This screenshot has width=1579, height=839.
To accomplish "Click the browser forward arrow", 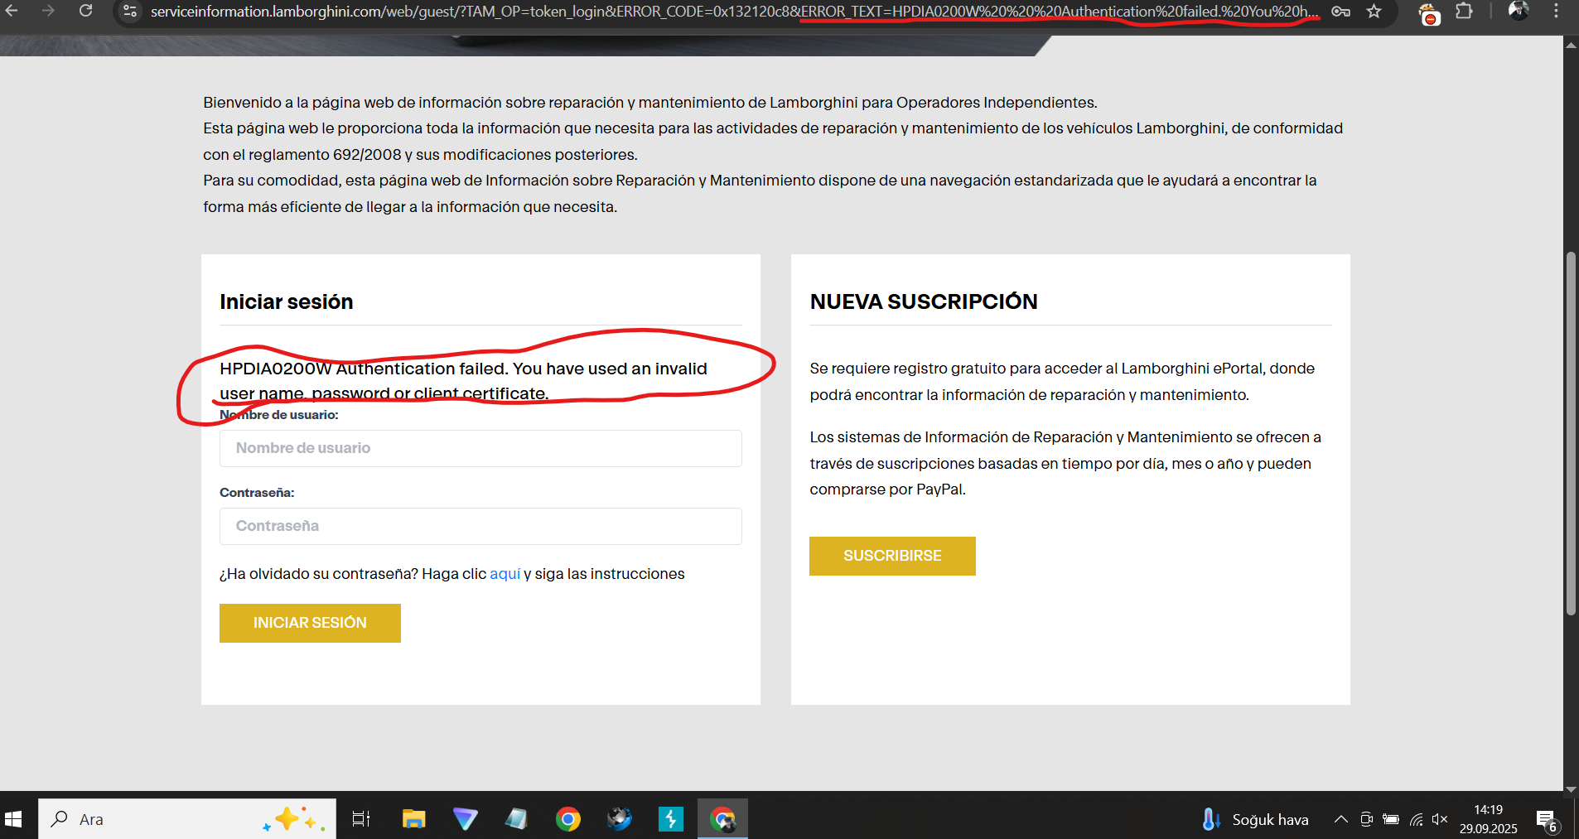I will [x=48, y=11].
